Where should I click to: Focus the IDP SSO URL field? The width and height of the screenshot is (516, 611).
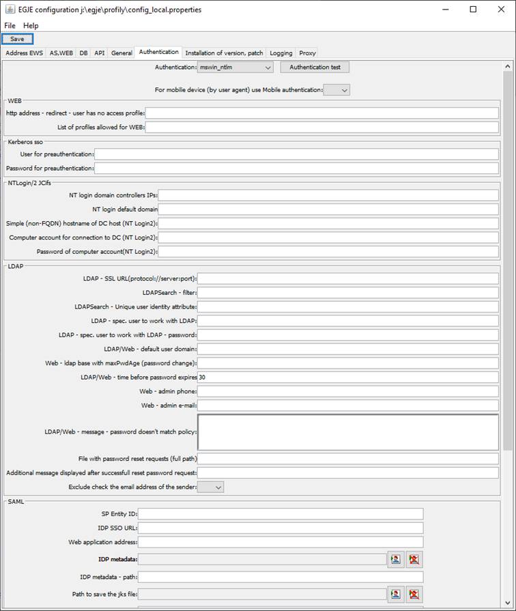coord(281,528)
